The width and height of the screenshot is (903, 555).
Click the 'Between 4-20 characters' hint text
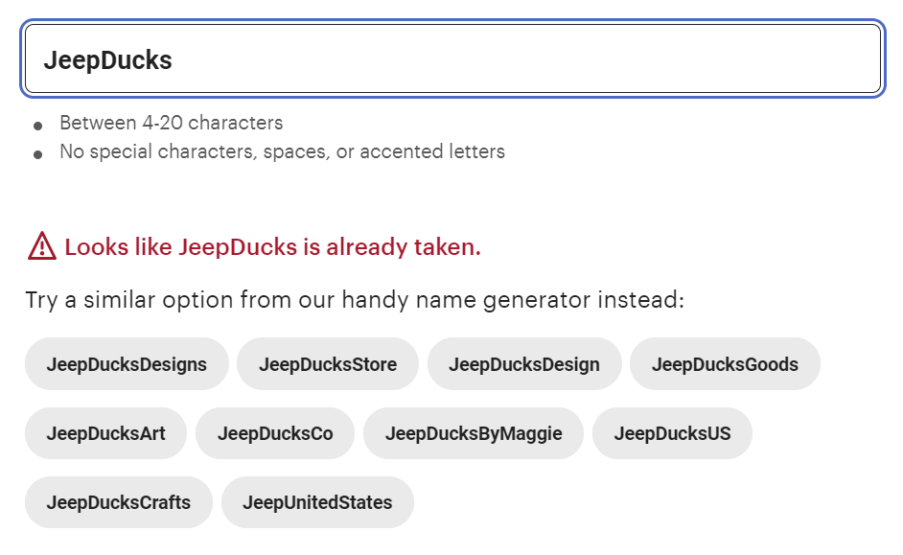click(171, 123)
